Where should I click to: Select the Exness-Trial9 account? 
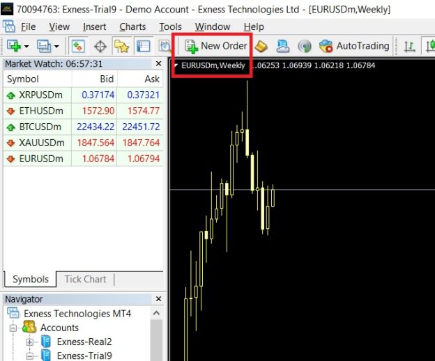[x=84, y=355]
